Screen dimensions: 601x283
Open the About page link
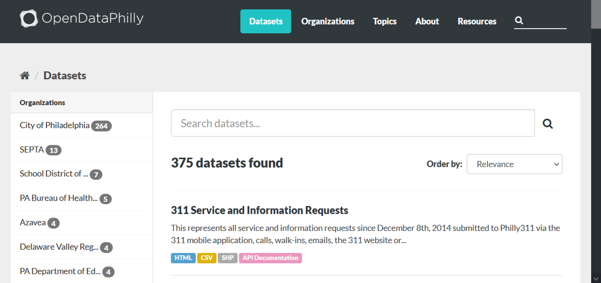pyautogui.click(x=427, y=21)
